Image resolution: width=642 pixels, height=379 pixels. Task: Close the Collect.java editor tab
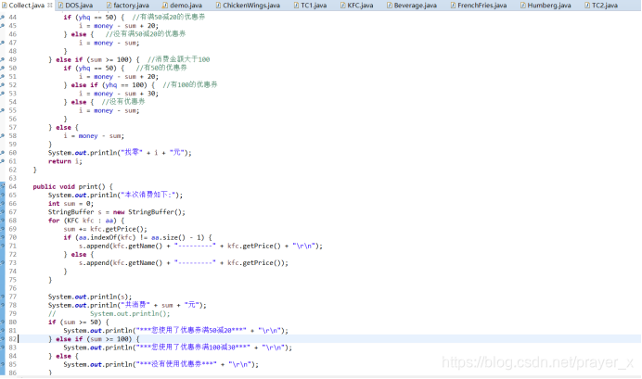pos(50,6)
